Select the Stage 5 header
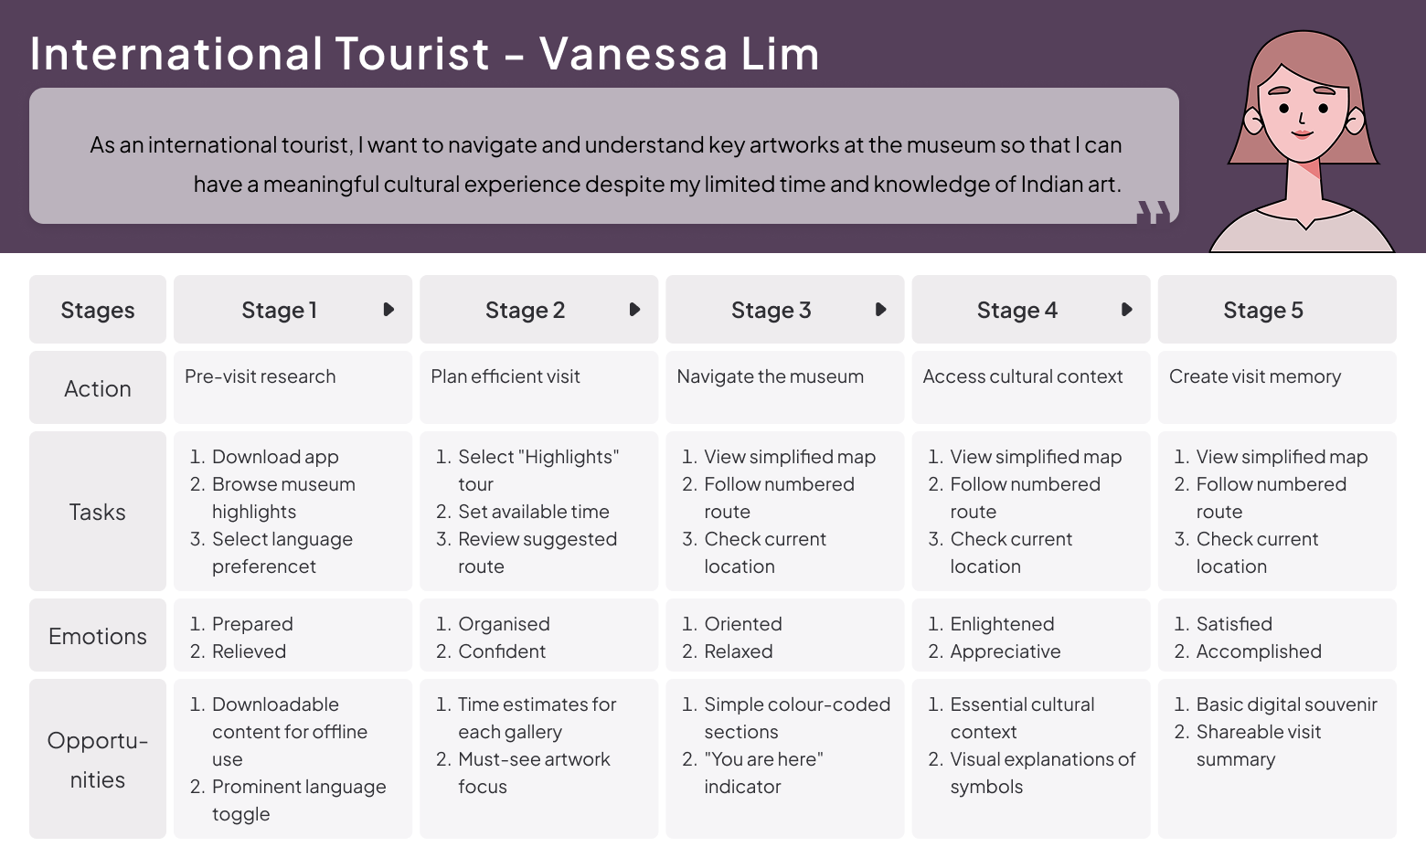 (x=1262, y=310)
